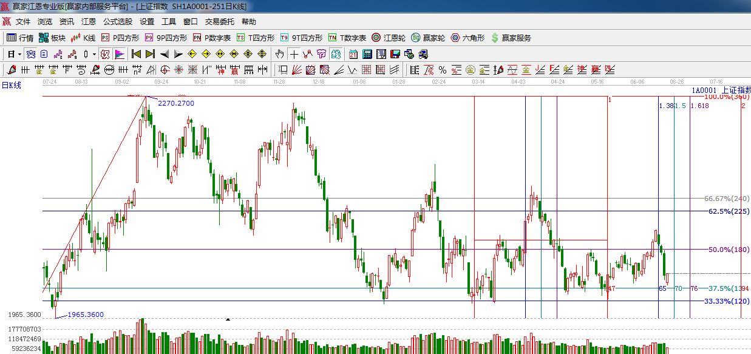The height and width of the screenshot is (354, 751).
Task: Open the 江恩轮 wheel tool
Action: pyautogui.click(x=389, y=38)
